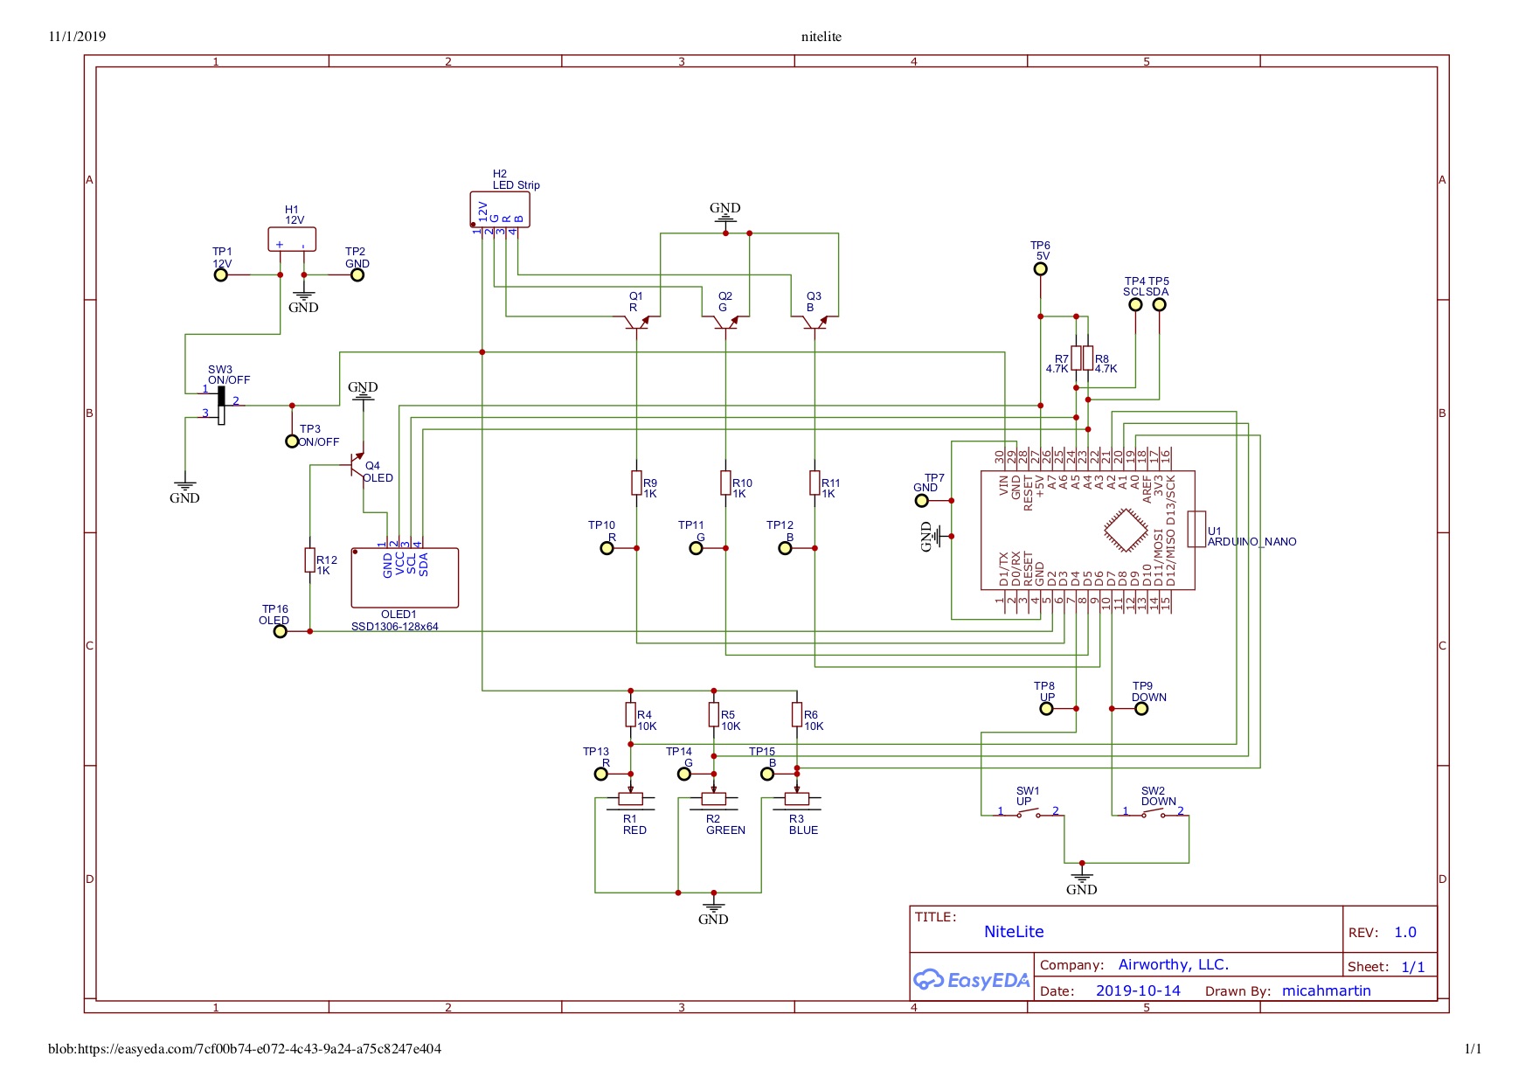Select the R7 4.7K resistor

pyautogui.click(x=1077, y=358)
